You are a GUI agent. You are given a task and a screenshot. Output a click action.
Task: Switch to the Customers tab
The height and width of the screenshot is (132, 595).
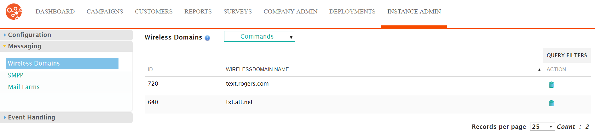154,12
